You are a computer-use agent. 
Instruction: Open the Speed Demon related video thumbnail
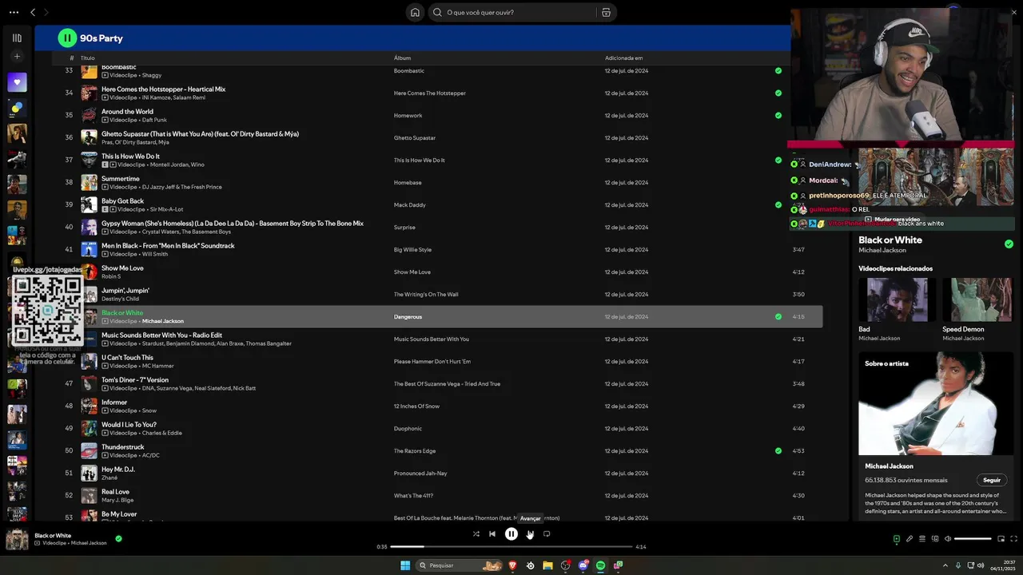coord(977,299)
